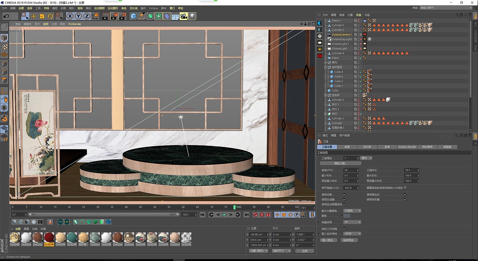The height and width of the screenshot is (261, 478).
Task: Go to start of timeline
Action: pyautogui.click(x=202, y=215)
